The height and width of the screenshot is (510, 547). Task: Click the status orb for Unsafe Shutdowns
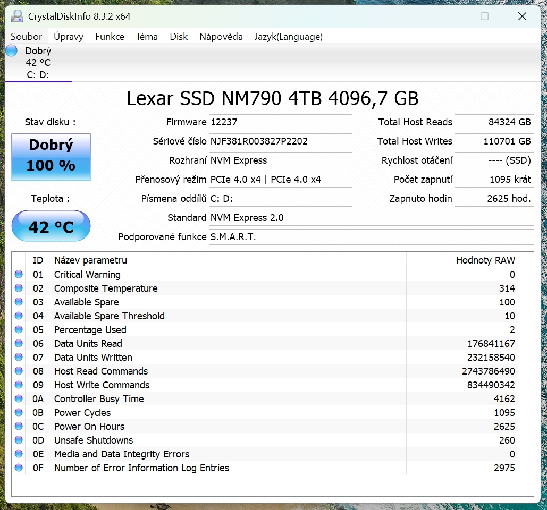point(19,440)
